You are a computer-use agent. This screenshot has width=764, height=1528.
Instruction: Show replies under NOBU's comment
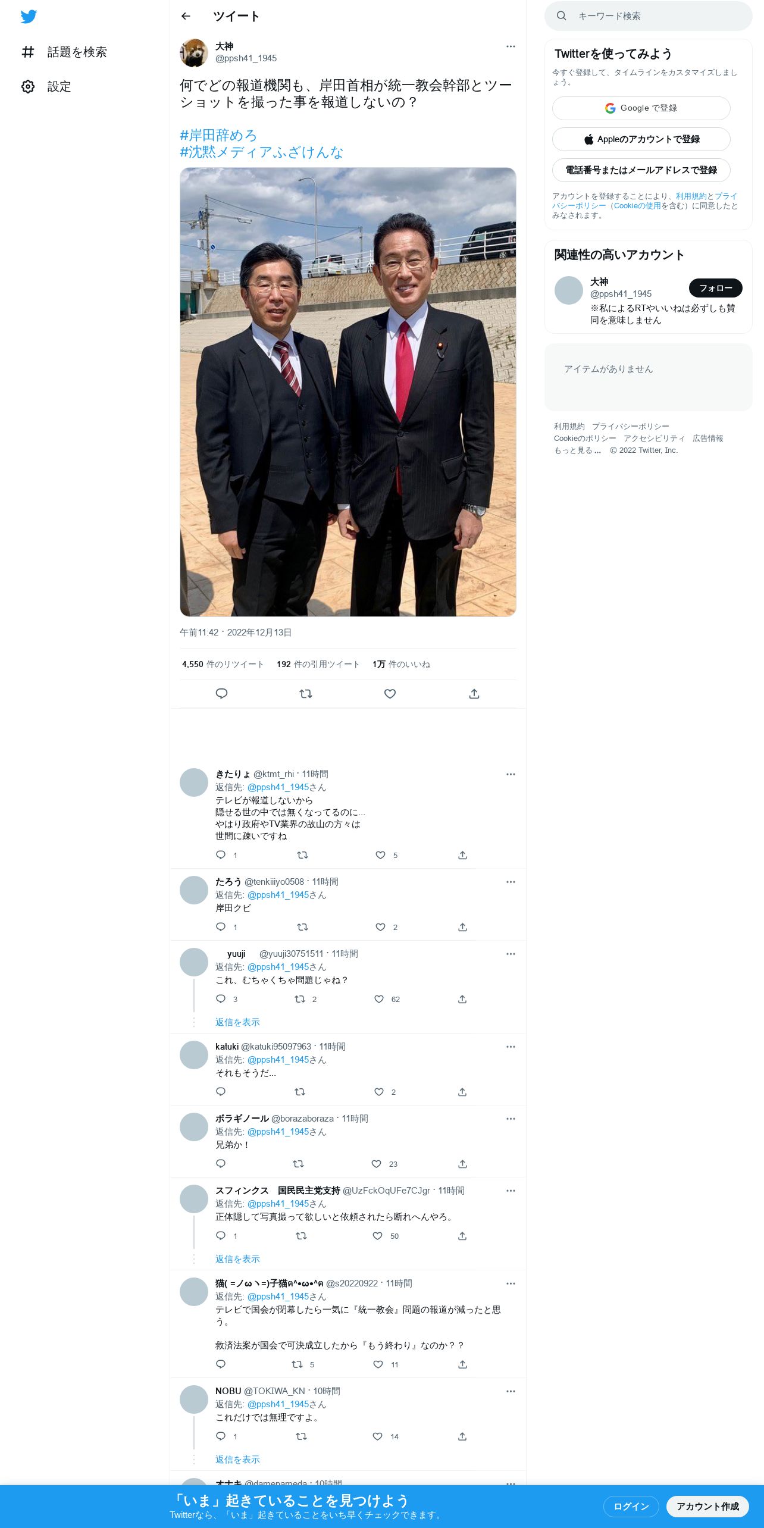tap(237, 1460)
